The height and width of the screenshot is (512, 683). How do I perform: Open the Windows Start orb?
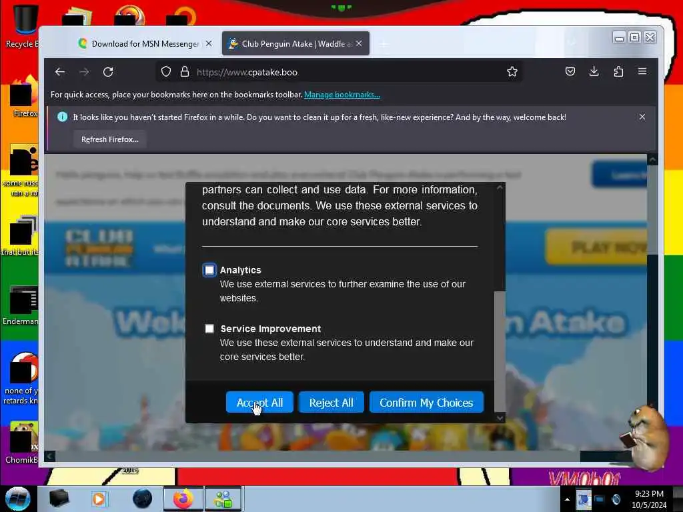pos(17,499)
